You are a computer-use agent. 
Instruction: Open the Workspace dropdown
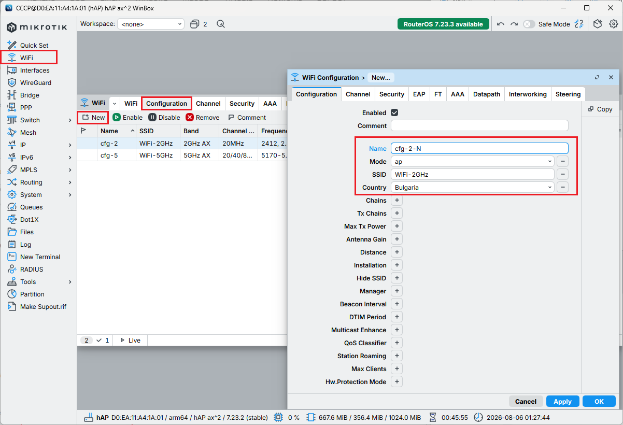pyautogui.click(x=151, y=24)
